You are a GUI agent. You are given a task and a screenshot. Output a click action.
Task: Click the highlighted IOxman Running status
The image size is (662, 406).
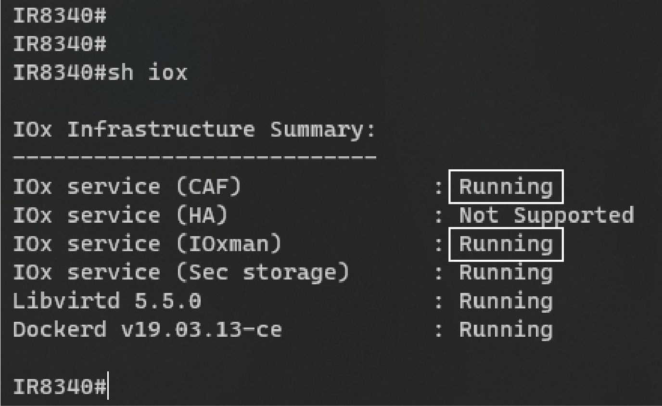coord(506,244)
